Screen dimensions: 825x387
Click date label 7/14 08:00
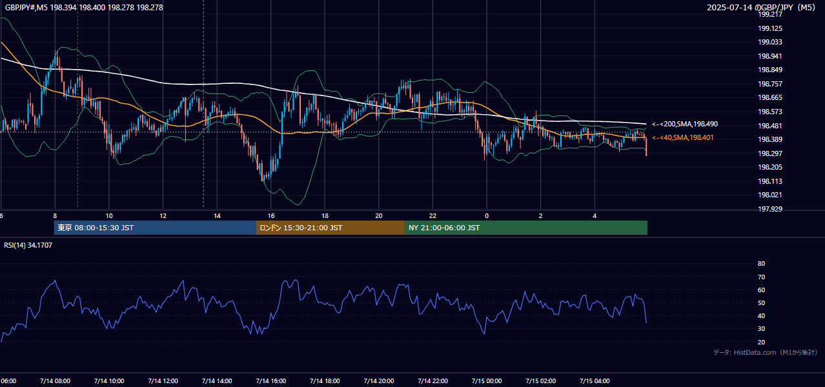tap(55, 381)
